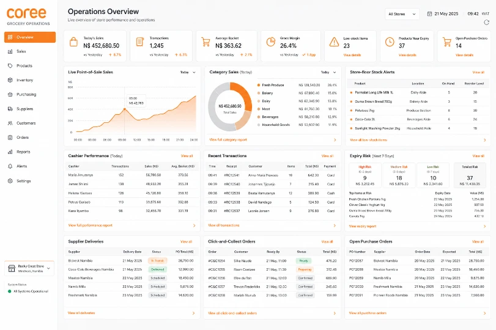Navigate to Purchasing
Viewport: 496px width, 330px height.
[x=26, y=94]
